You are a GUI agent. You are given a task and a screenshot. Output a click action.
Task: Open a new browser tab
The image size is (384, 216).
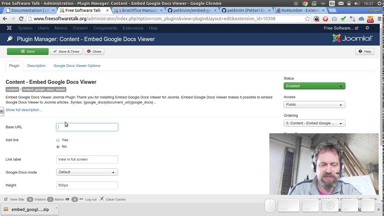(332, 10)
